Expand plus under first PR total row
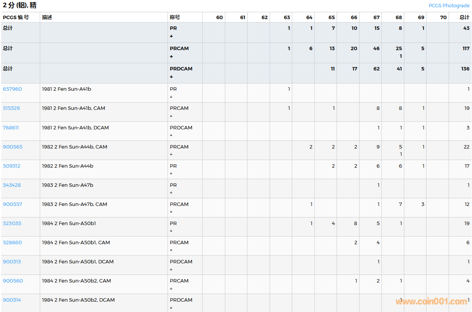Viewport: 472px width, 312px height. tap(171, 36)
